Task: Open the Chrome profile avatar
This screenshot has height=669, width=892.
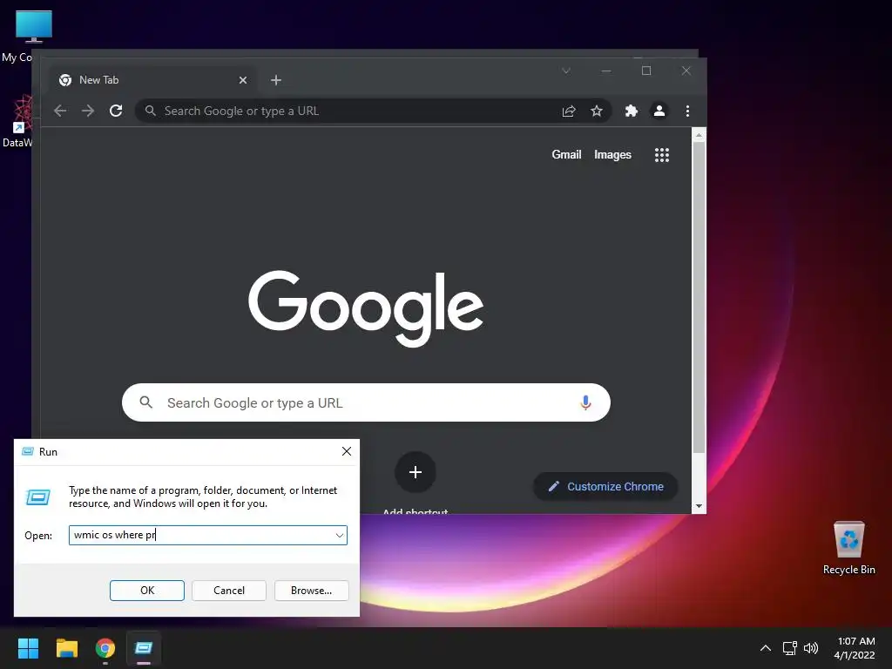Action: pos(659,111)
